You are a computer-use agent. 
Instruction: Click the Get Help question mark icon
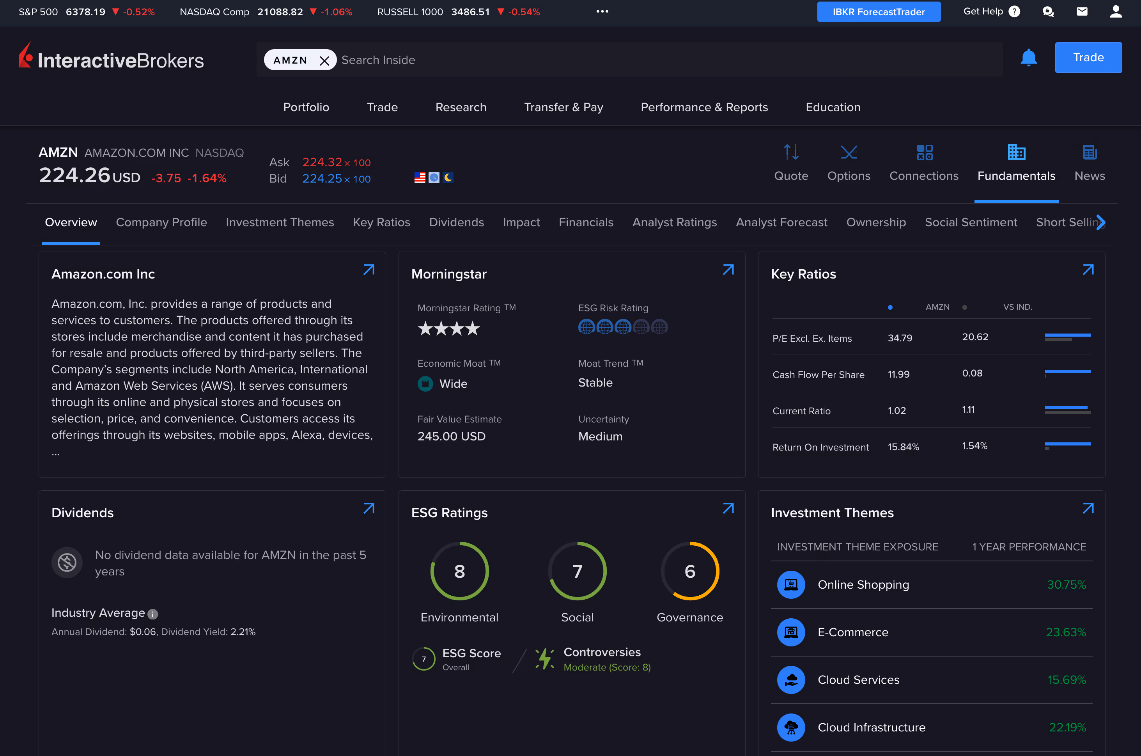[x=1014, y=12]
